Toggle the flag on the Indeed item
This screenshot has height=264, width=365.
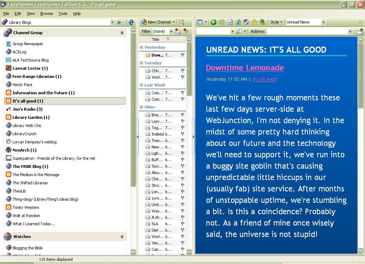coord(182,134)
